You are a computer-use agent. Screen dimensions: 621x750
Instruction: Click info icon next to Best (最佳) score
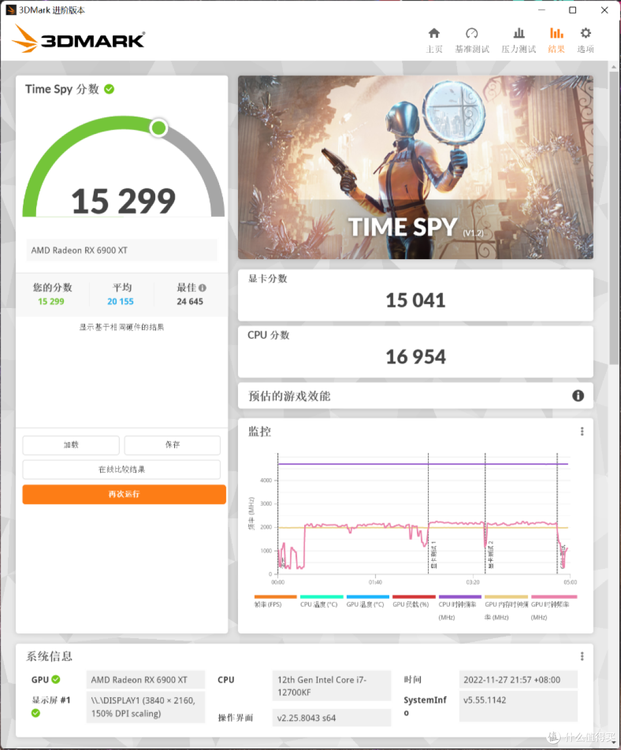point(202,288)
